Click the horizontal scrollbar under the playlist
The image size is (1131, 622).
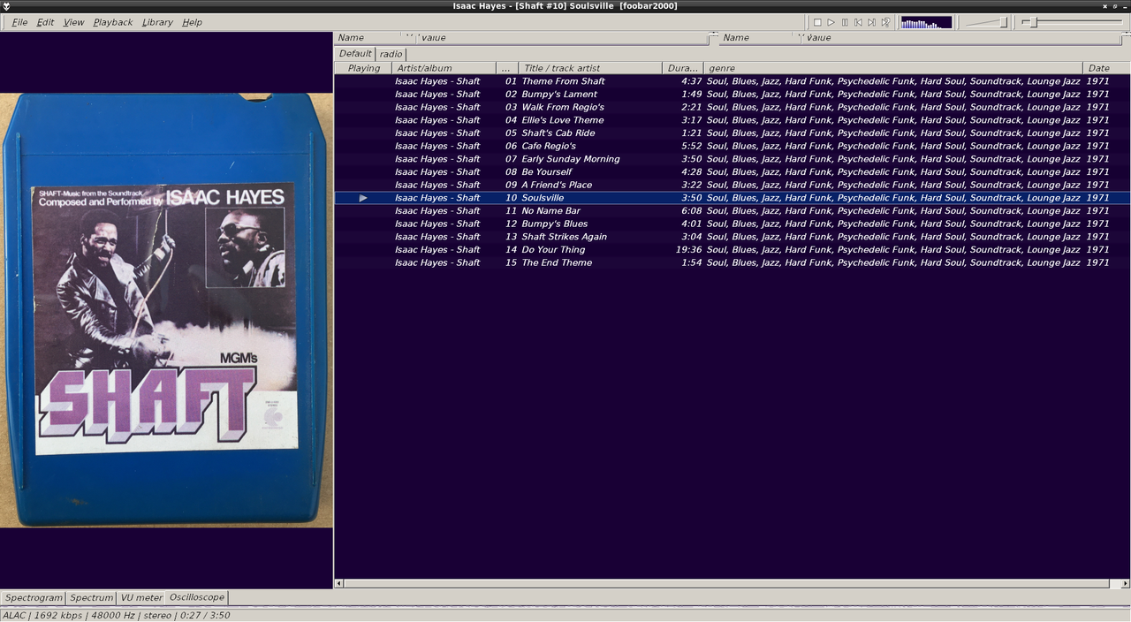[726, 584]
